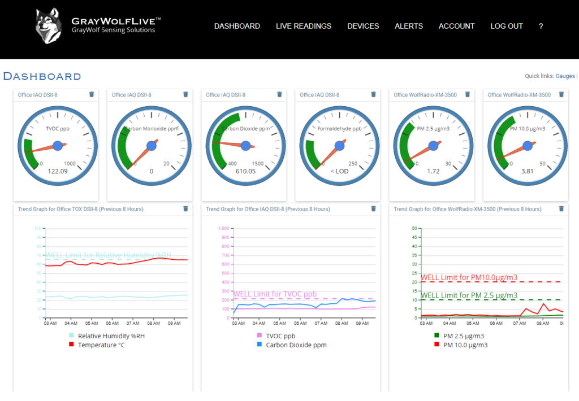Delete the PM 2.5 gauge widget

point(467,94)
